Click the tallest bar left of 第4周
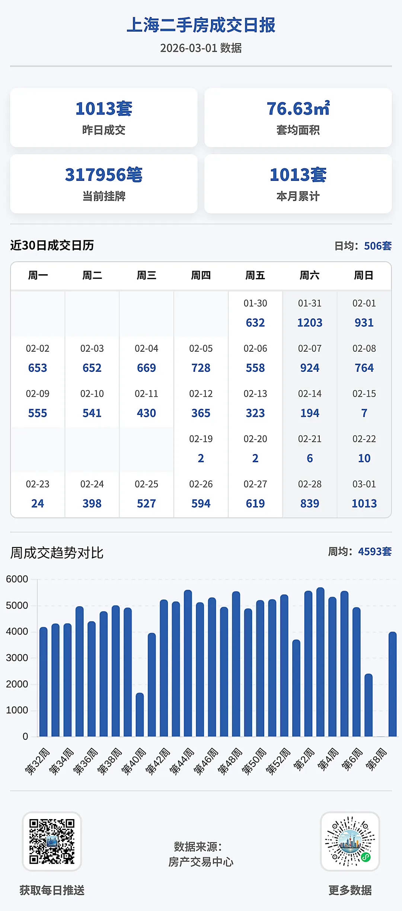Image resolution: width=402 pixels, height=911 pixels. point(320,662)
